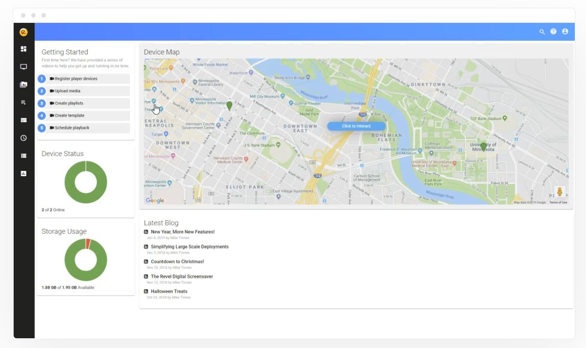Open the Playlists icon in sidebar

[23, 103]
